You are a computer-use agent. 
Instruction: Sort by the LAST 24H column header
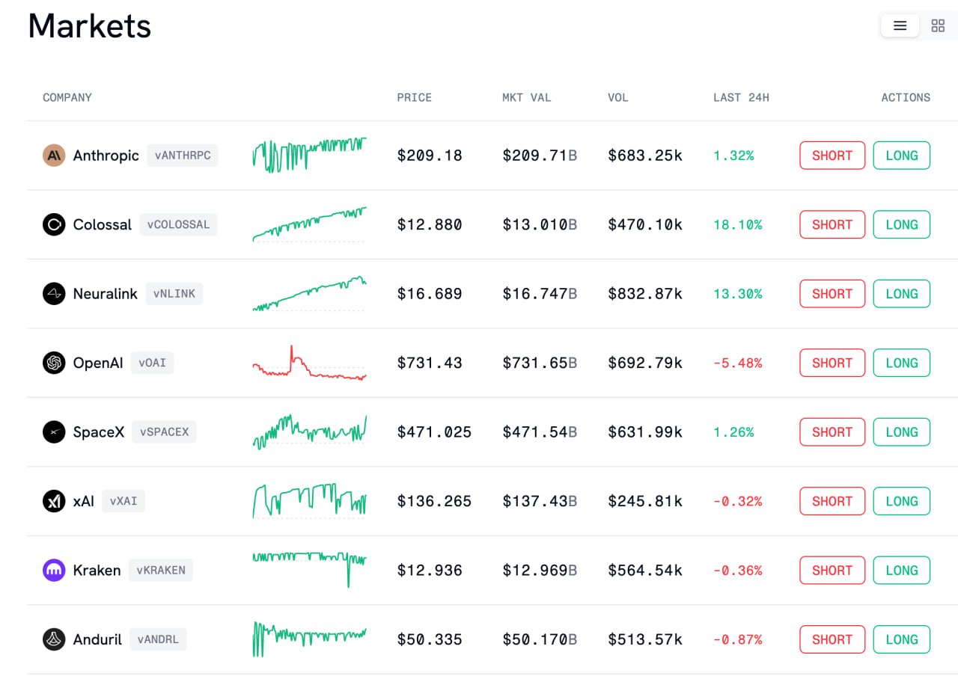pos(741,97)
